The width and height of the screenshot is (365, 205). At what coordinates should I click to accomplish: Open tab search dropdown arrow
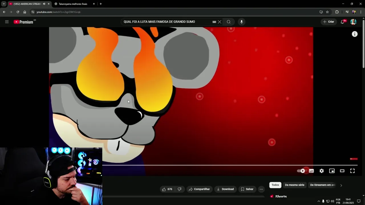point(4,4)
